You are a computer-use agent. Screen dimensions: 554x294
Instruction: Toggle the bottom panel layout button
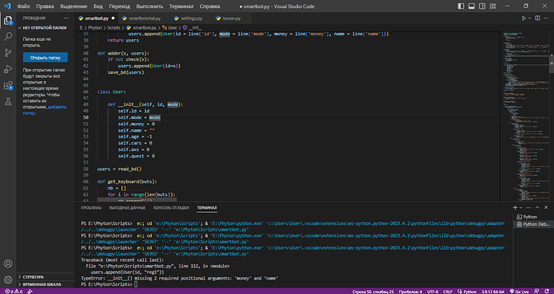[x=471, y=6]
